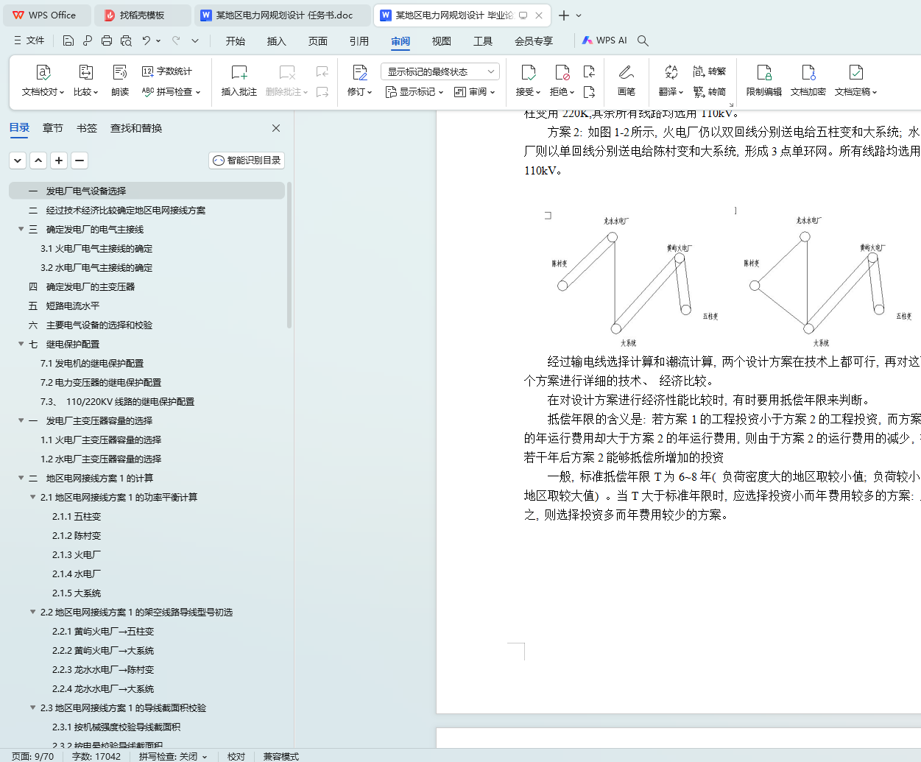
Task: Click plus icon to promote outline level
Action: click(x=59, y=160)
